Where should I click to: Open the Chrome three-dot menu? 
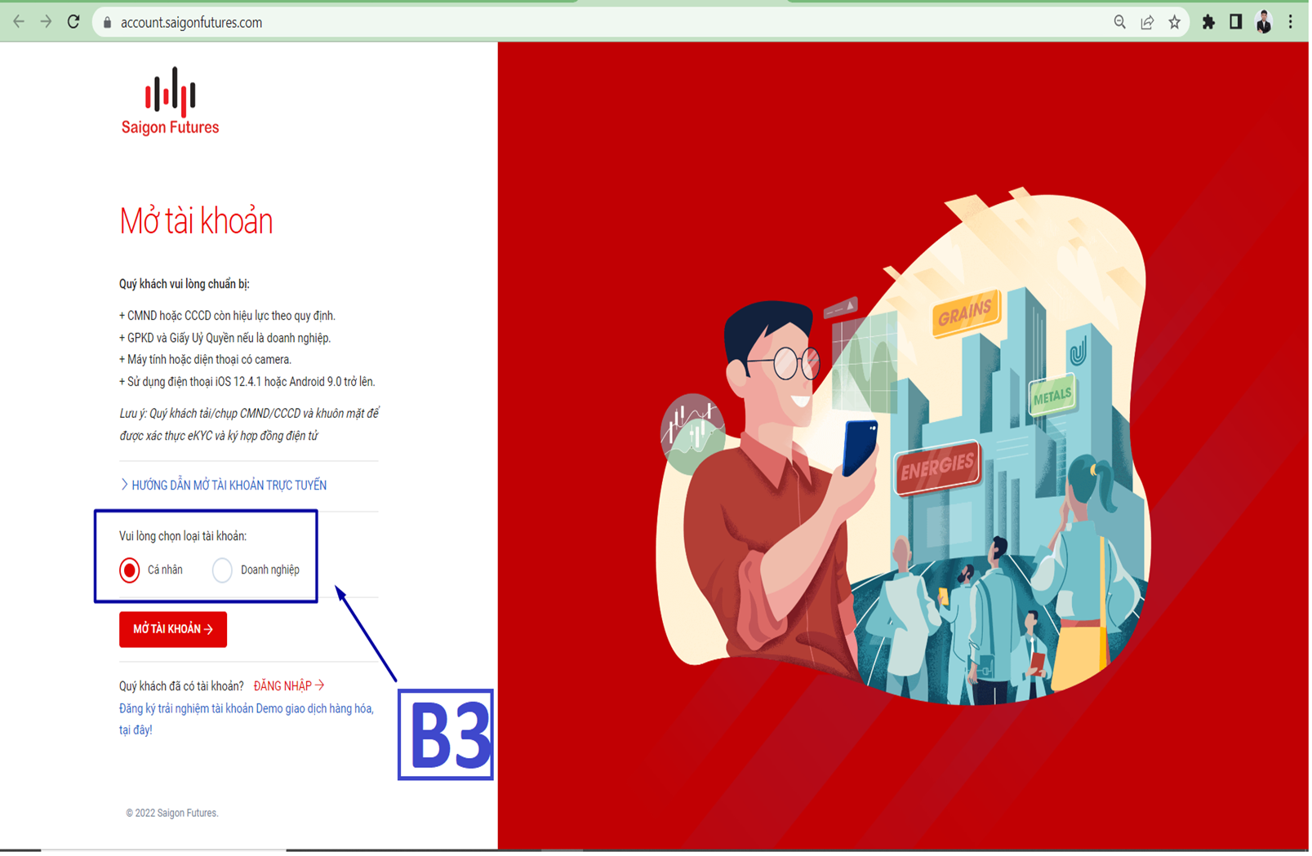1290,22
